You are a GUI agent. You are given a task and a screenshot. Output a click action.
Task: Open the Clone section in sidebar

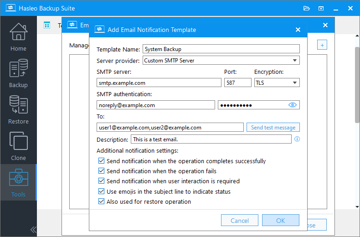(18, 146)
